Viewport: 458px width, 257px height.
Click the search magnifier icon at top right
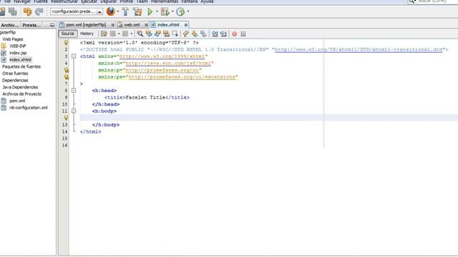point(412,1)
